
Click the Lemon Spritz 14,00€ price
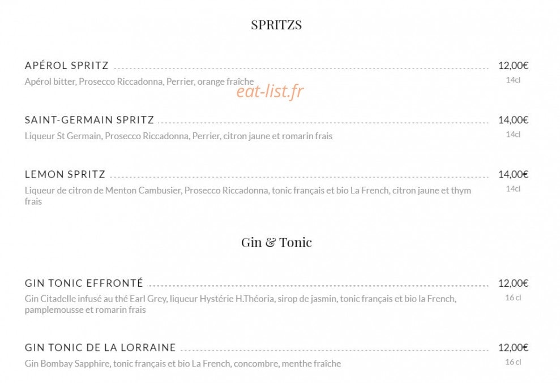(x=513, y=174)
